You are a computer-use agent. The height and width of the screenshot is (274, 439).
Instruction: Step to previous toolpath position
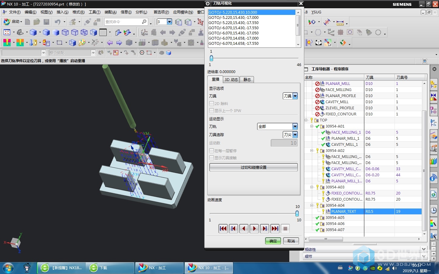coord(233,229)
